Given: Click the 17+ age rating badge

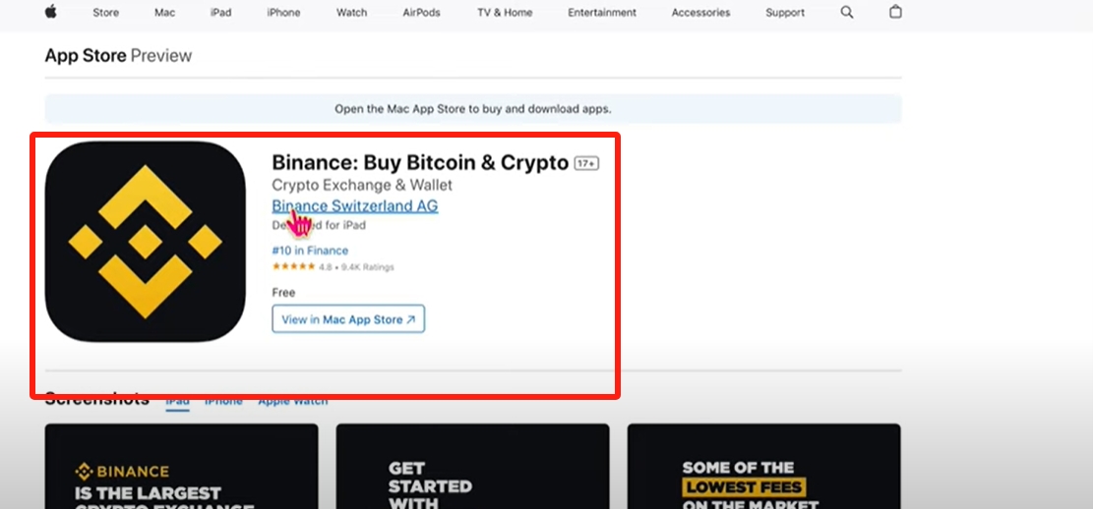Looking at the screenshot, I should point(586,164).
